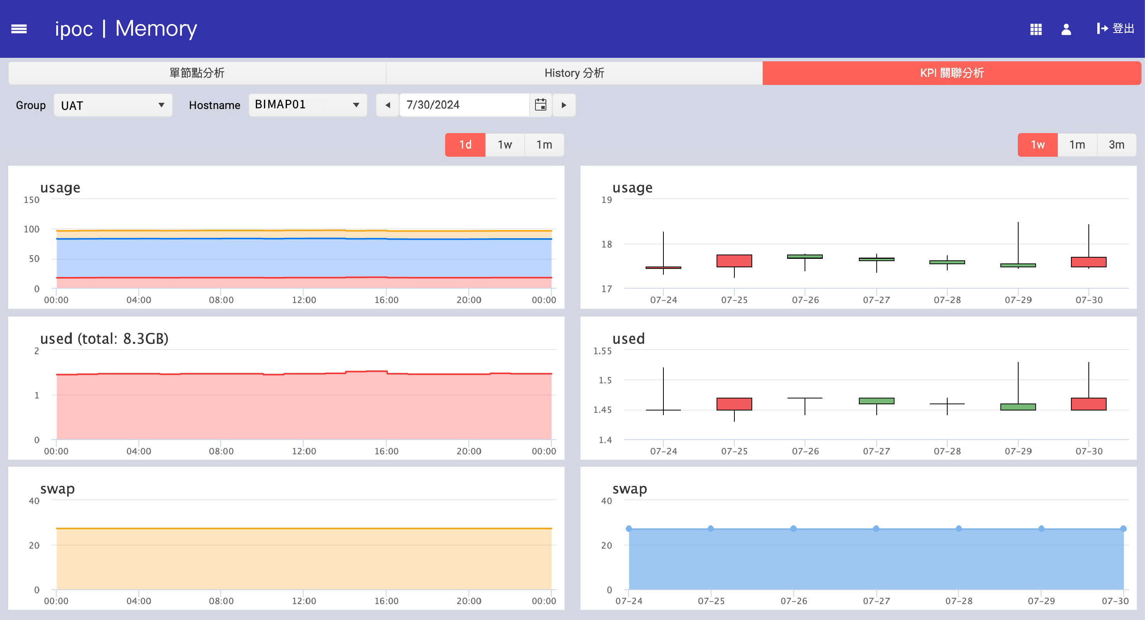Viewport: 1145px width, 620px height.
Task: Select the KPI 關聯分析 tab
Action: (952, 73)
